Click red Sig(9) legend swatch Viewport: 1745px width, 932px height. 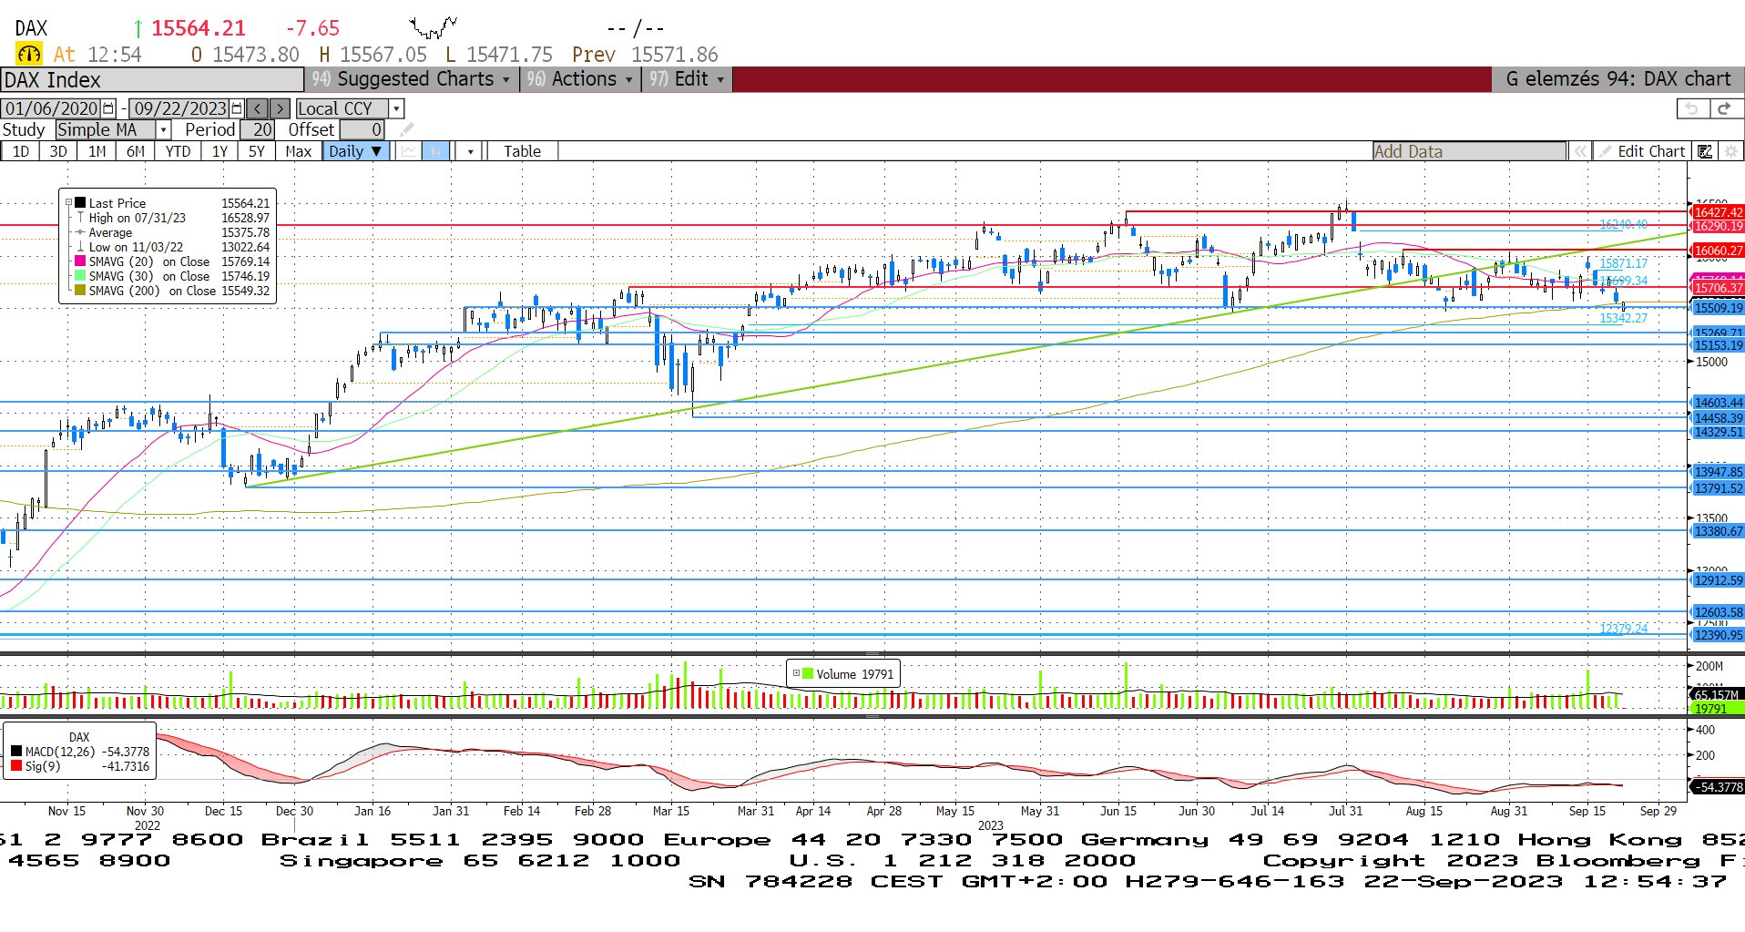[16, 766]
